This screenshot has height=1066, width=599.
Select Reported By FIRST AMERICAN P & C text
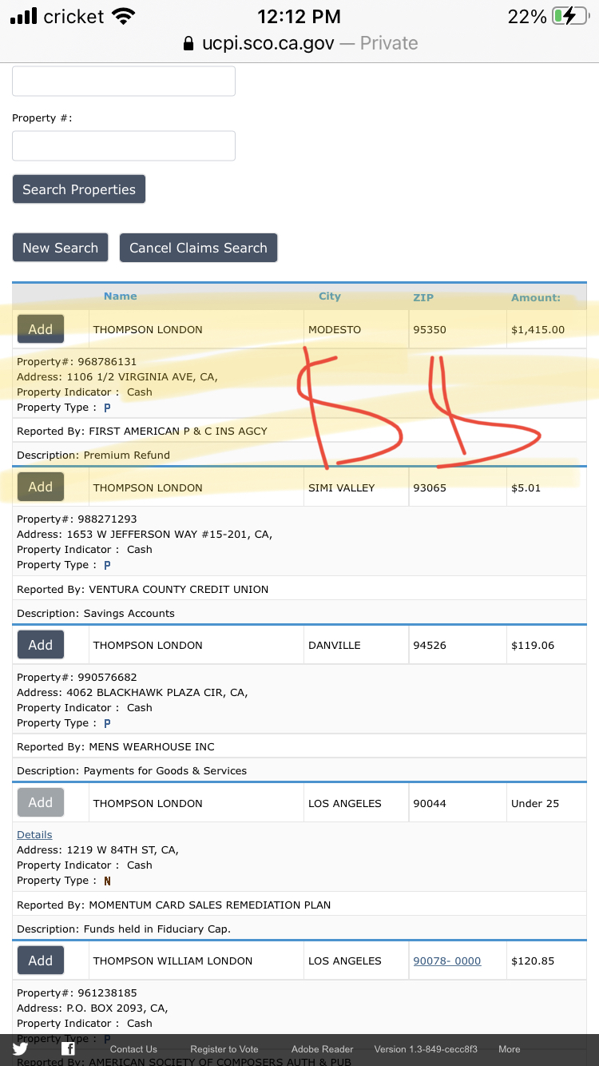tap(142, 431)
